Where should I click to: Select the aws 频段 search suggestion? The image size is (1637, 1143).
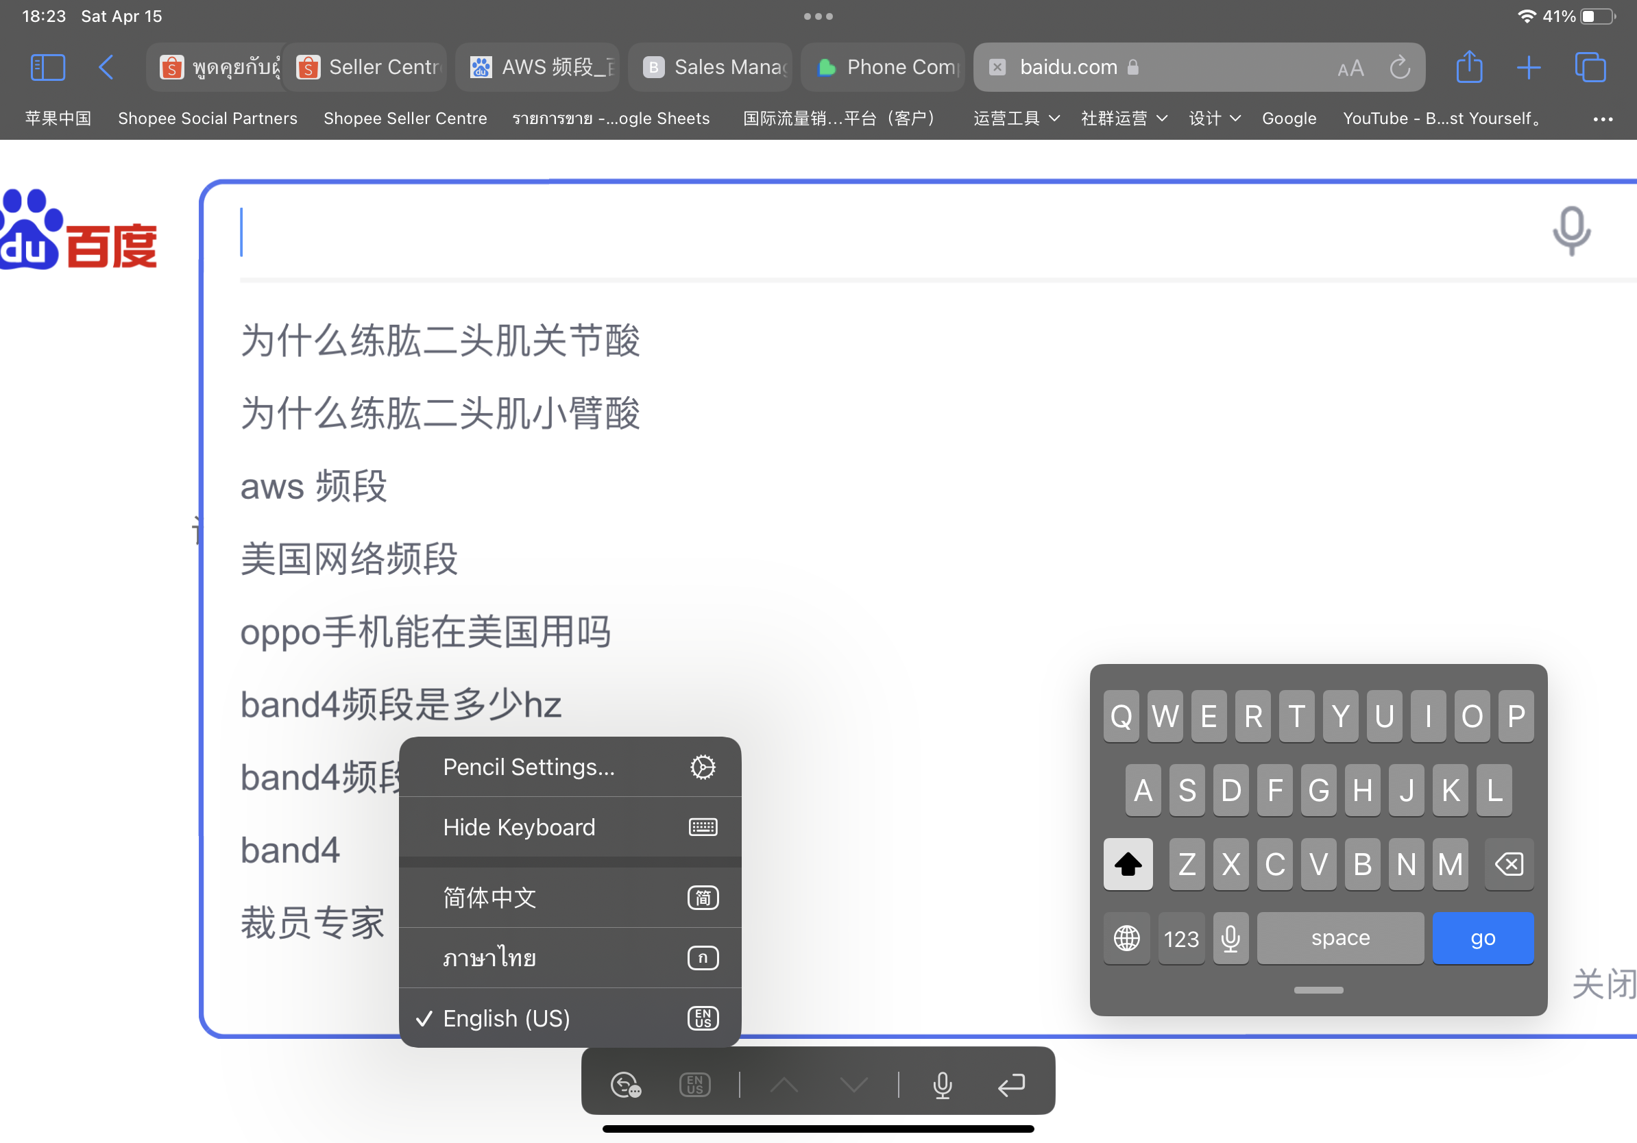point(313,486)
